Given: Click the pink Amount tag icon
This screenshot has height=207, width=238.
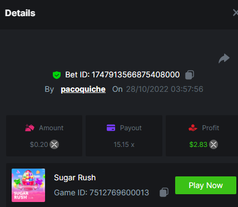Looking at the screenshot, I should [x=29, y=128].
